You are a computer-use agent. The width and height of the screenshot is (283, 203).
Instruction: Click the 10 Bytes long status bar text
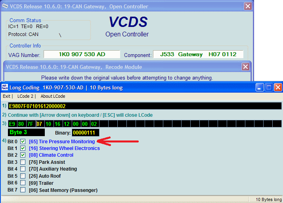pyautogui.click(x=269, y=199)
